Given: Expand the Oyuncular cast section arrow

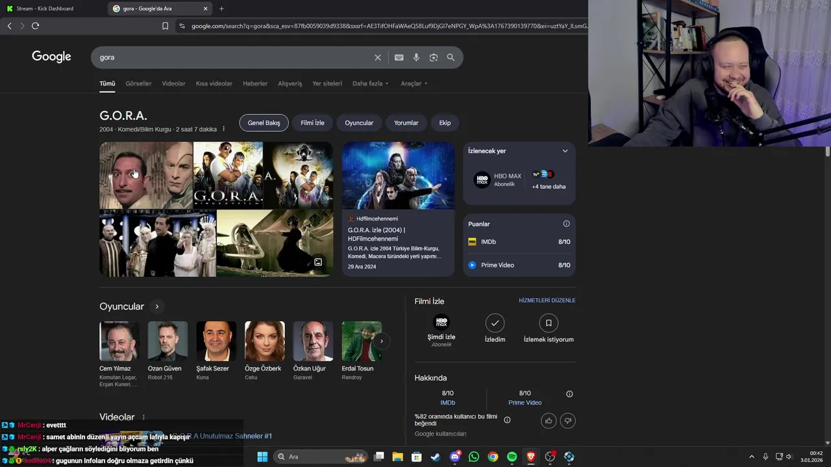Looking at the screenshot, I should click(x=156, y=306).
